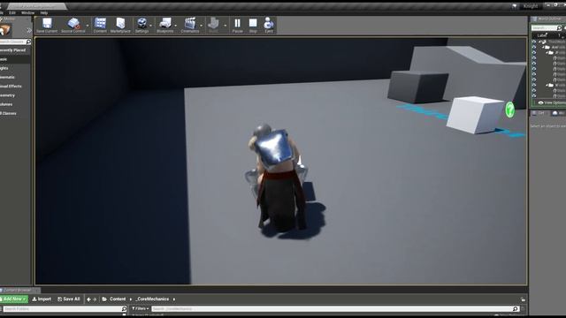Image resolution: width=566 pixels, height=318 pixels.
Task: Click the Cinematics clapperboard icon
Action: click(190, 23)
